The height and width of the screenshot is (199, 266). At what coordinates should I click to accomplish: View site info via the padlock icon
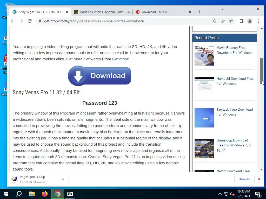pyautogui.click(x=40, y=21)
